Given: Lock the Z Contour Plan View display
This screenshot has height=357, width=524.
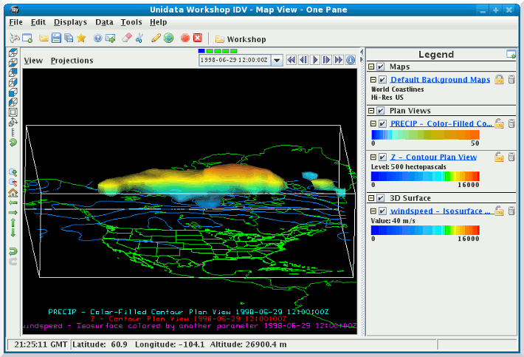Looking at the screenshot, I should [499, 157].
